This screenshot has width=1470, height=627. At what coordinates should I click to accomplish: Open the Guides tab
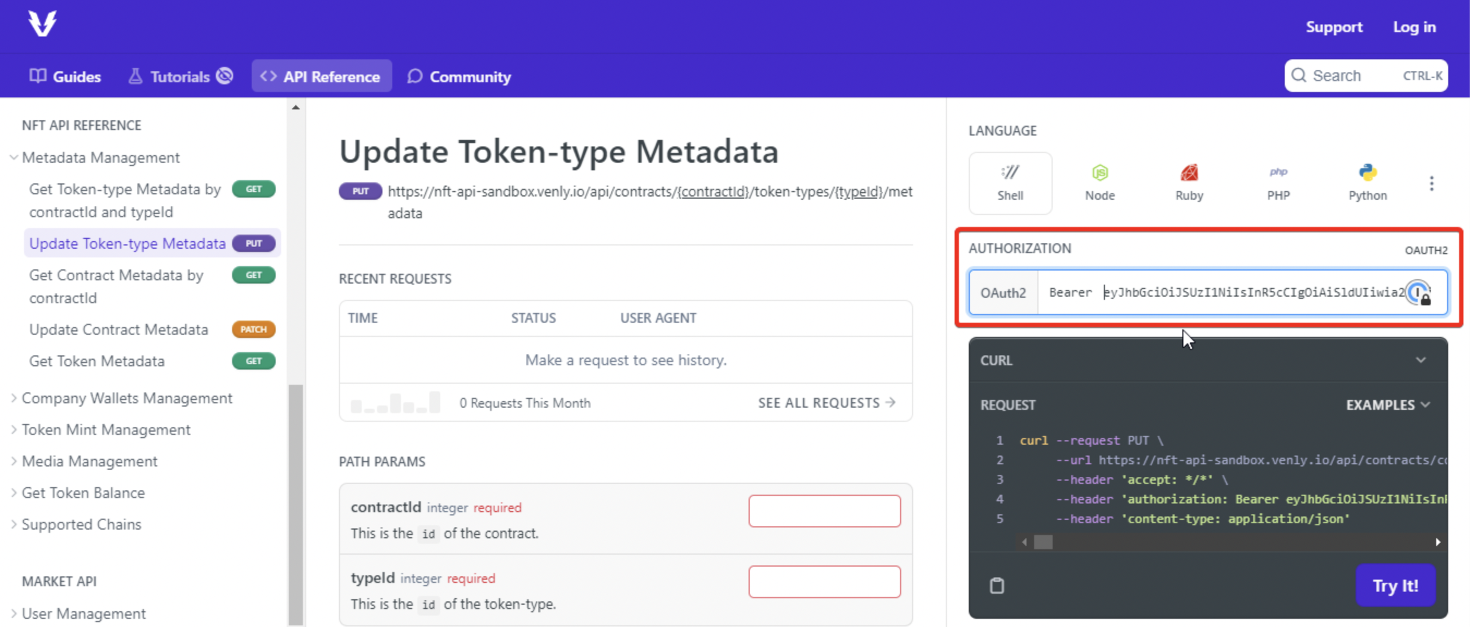point(65,76)
